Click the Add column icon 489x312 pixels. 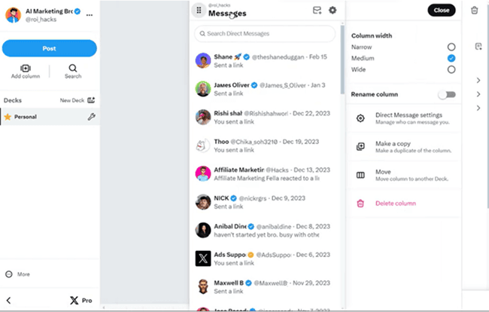coord(26,68)
